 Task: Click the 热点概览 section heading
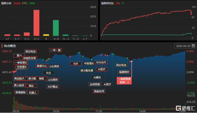(10, 46)
